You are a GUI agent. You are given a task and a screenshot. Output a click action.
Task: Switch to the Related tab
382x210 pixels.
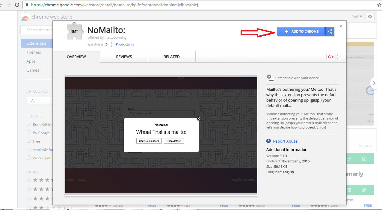coord(172,57)
